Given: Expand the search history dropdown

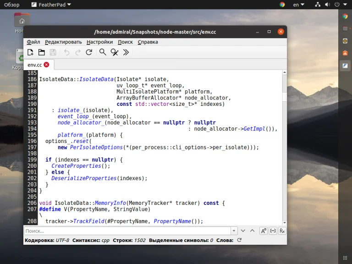Looking at the screenshot, I should pyautogui.click(x=234, y=231).
